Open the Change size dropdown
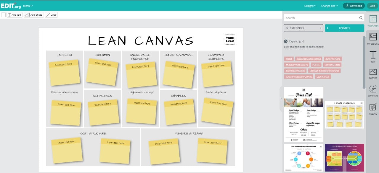The image size is (379, 173). 330,6
